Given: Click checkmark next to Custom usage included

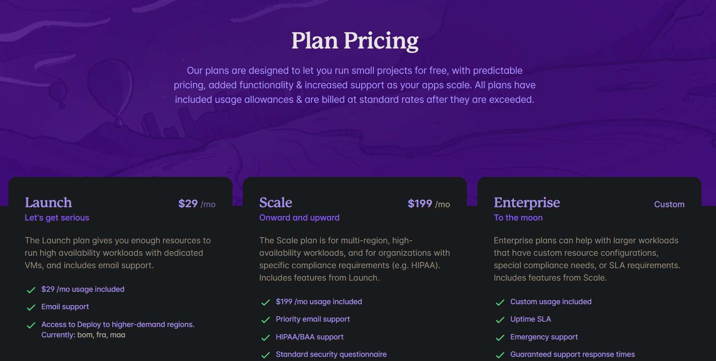Looking at the screenshot, I should coord(500,303).
